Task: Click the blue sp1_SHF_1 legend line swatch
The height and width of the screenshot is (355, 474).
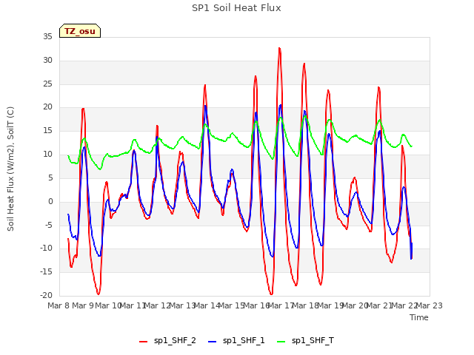Action: (213, 342)
